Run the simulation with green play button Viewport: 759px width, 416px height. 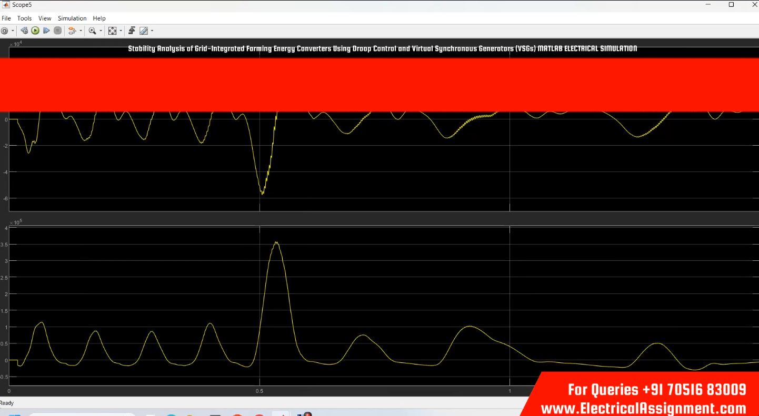click(35, 31)
